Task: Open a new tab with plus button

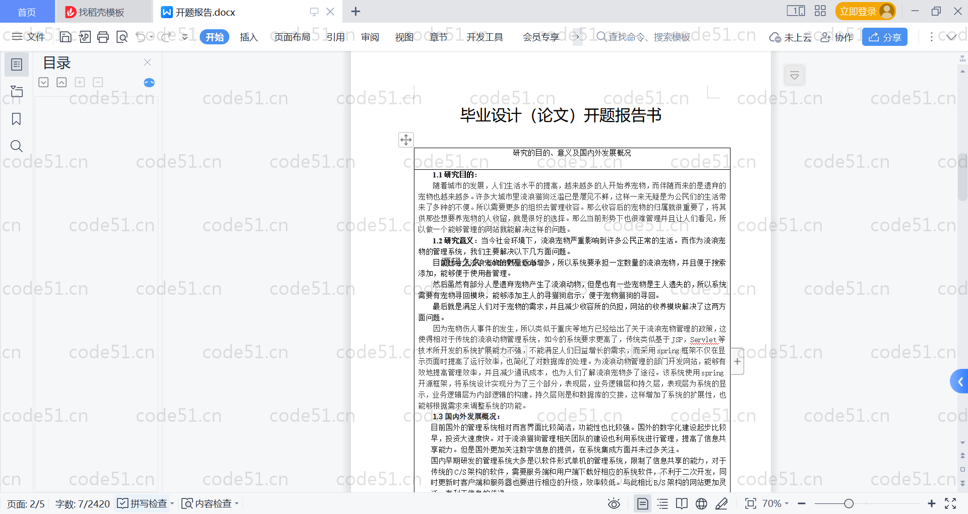Action: tap(355, 11)
